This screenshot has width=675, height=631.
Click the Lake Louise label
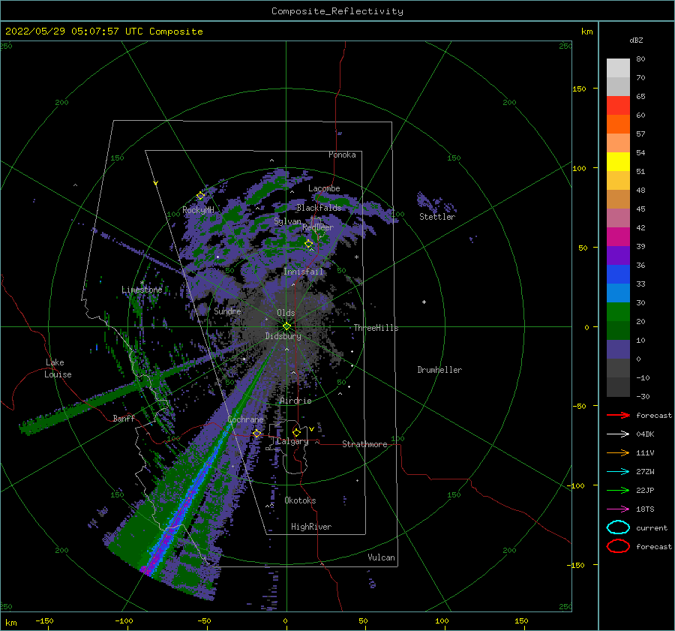click(x=58, y=368)
